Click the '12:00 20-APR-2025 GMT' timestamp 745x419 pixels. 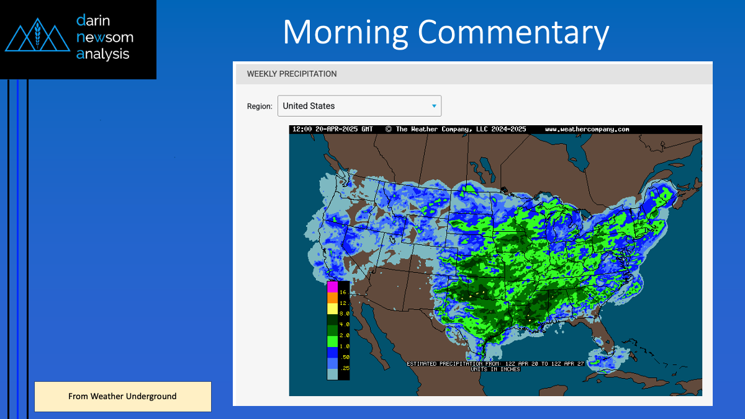click(x=333, y=129)
